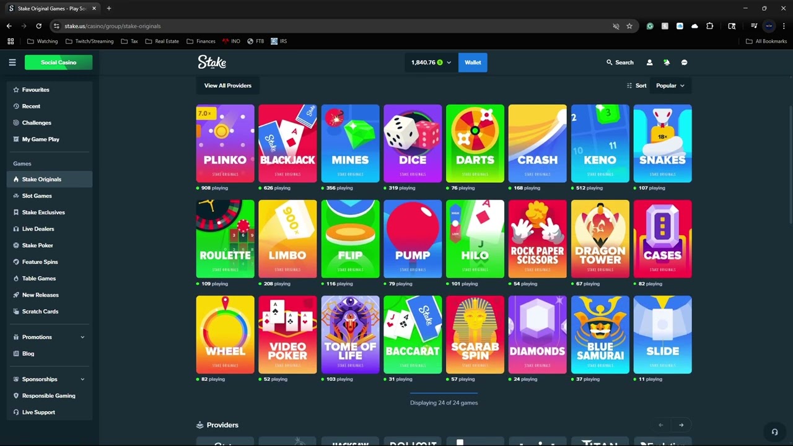Open Live Support link
The image size is (793, 446).
click(50, 413)
